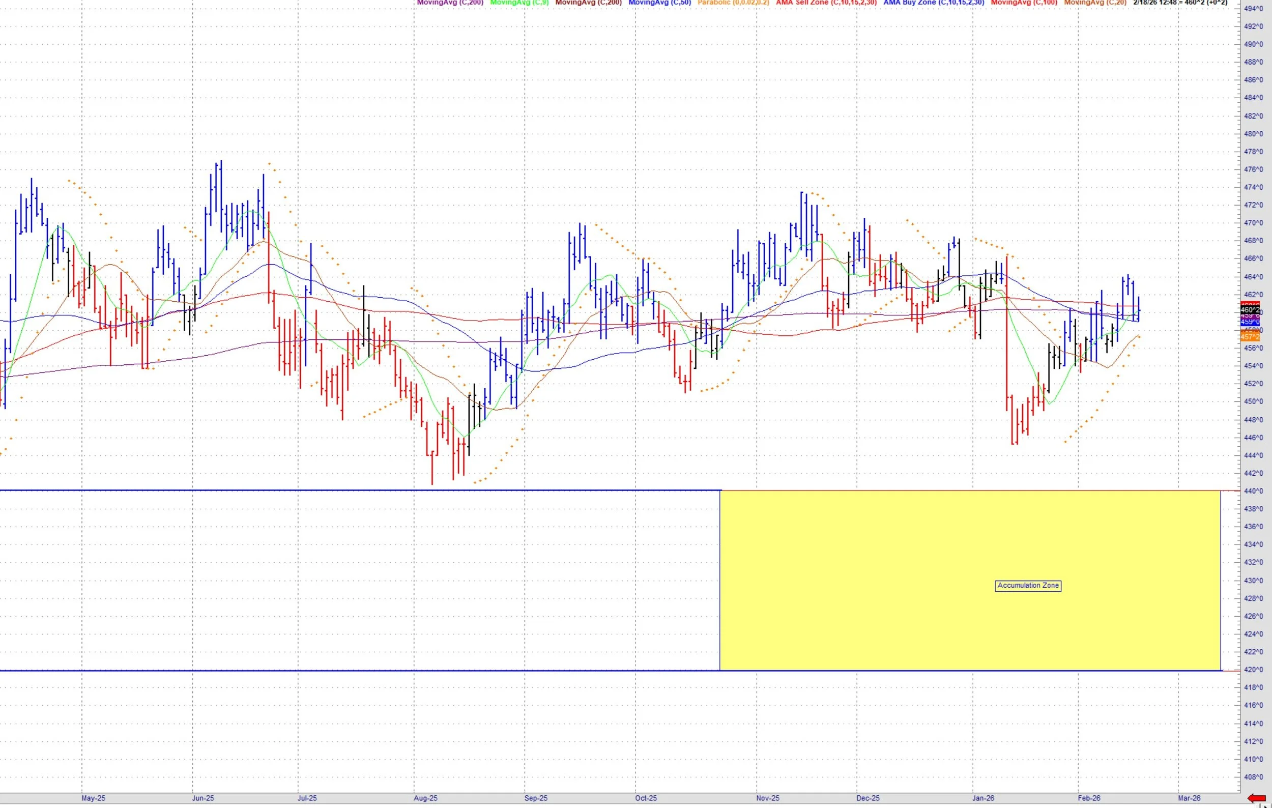The width and height of the screenshot is (1272, 808).
Task: Select the green MovingAvg (C,9) indicator label
Action: 519,3
